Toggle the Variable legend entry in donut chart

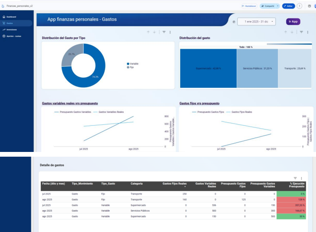(x=133, y=64)
